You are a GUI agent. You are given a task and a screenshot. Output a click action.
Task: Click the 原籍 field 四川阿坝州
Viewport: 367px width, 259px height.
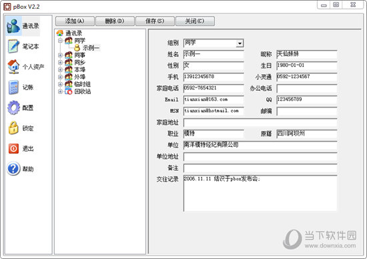click(307, 134)
